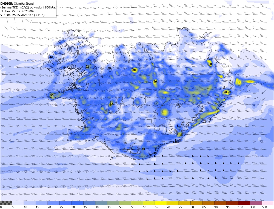Select the '51' value label on the map
This screenshot has width=274, height=209.
coord(86,128)
